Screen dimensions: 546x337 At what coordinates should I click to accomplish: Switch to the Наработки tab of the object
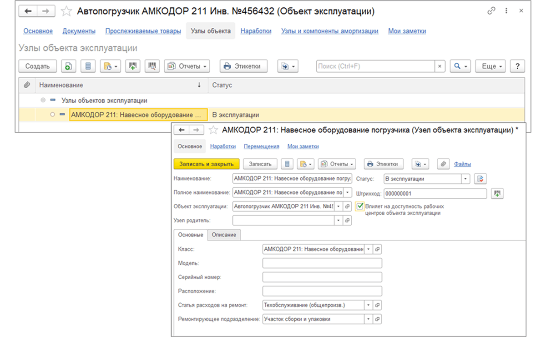256,31
